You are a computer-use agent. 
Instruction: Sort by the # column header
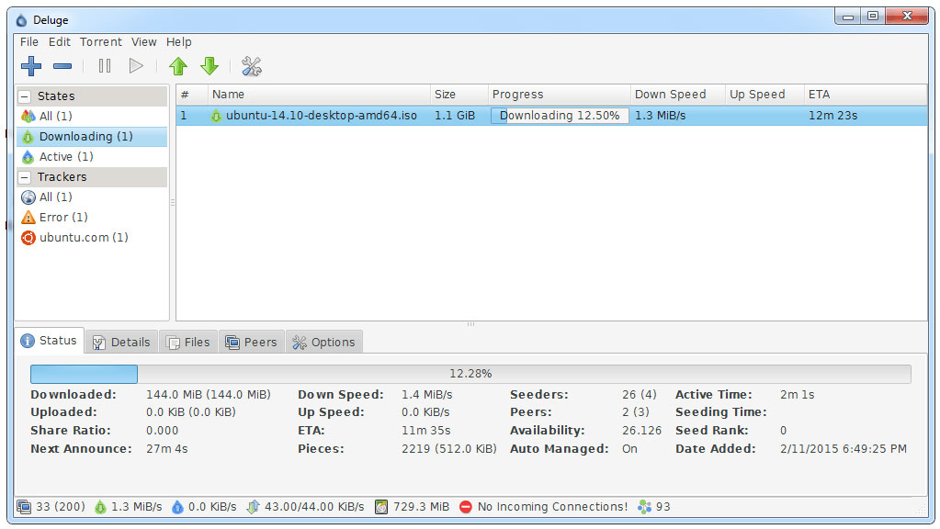click(192, 95)
